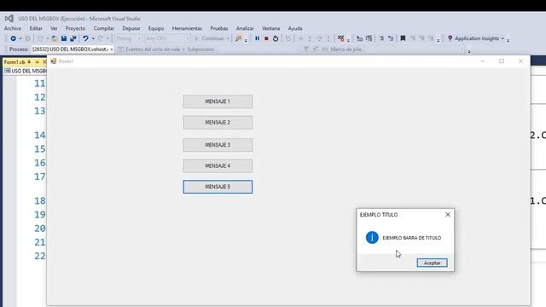Open the Archivo menu

[x=13, y=28]
